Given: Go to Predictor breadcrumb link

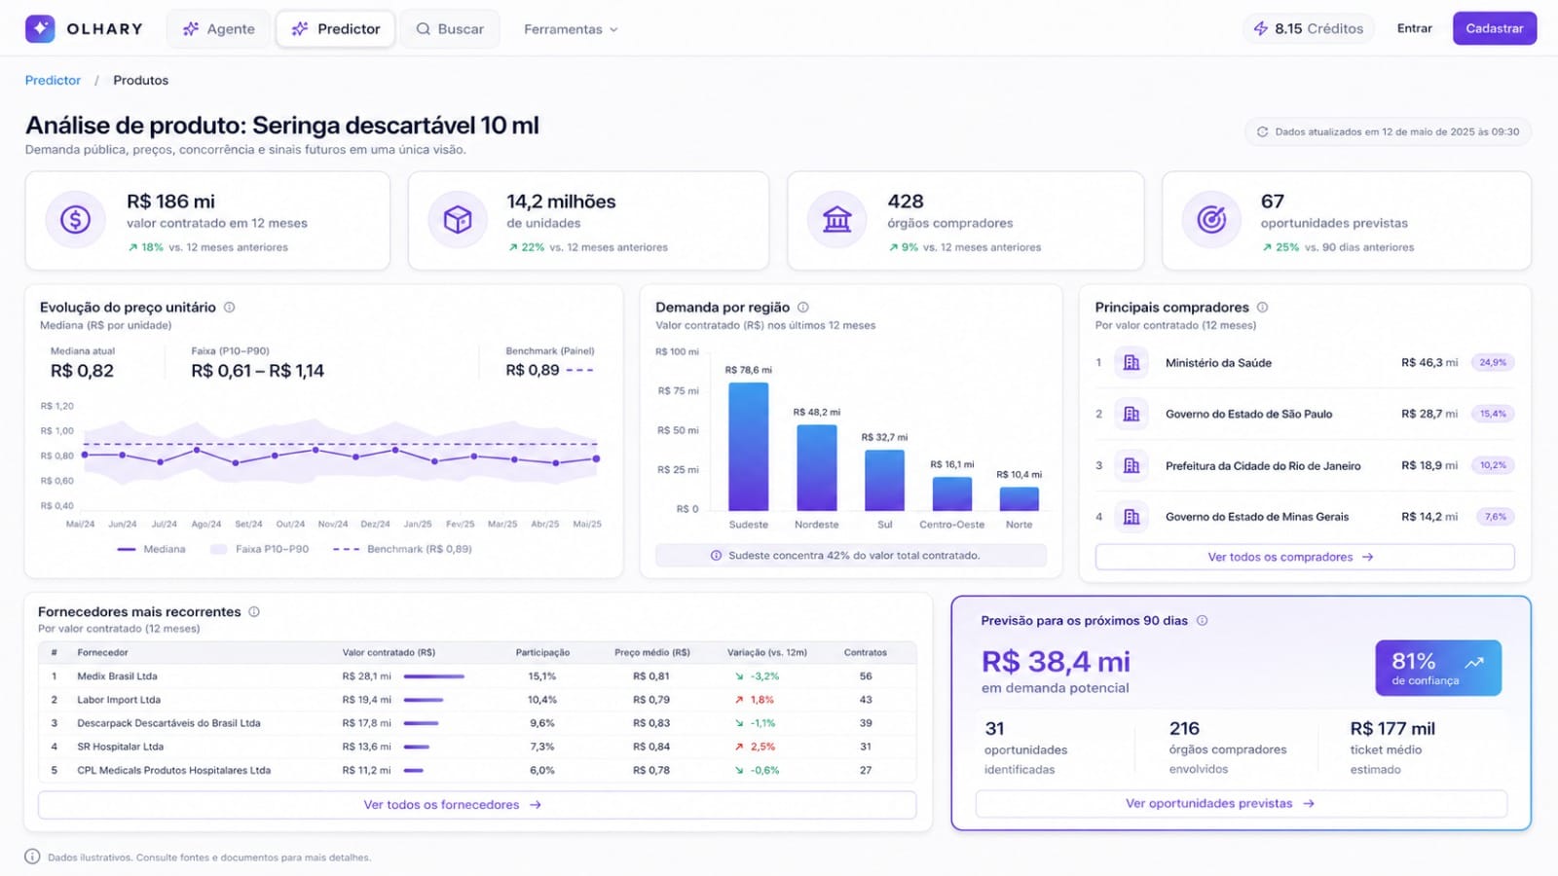Looking at the screenshot, I should [x=53, y=81].
